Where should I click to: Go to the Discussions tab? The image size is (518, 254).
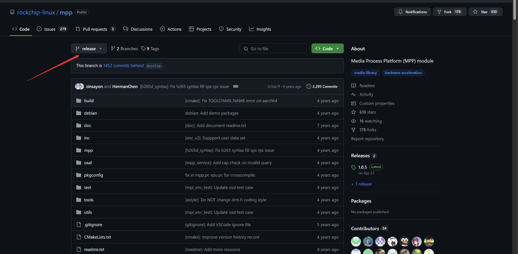point(138,29)
